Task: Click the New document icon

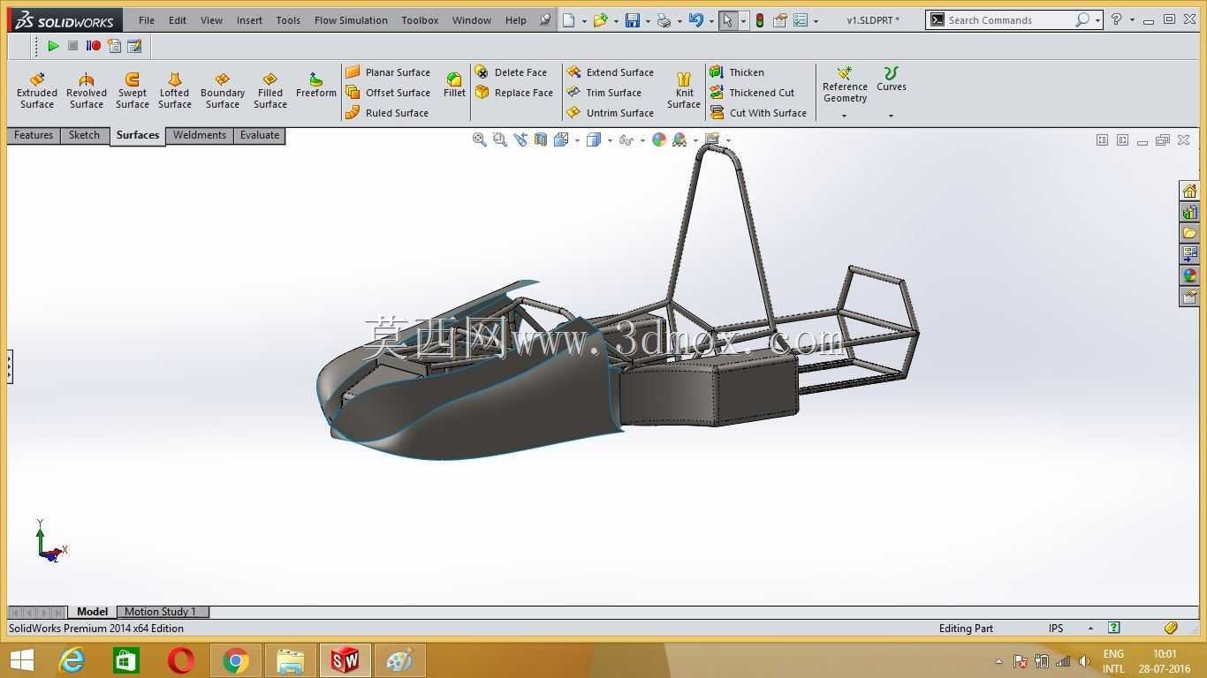Action: coord(569,20)
